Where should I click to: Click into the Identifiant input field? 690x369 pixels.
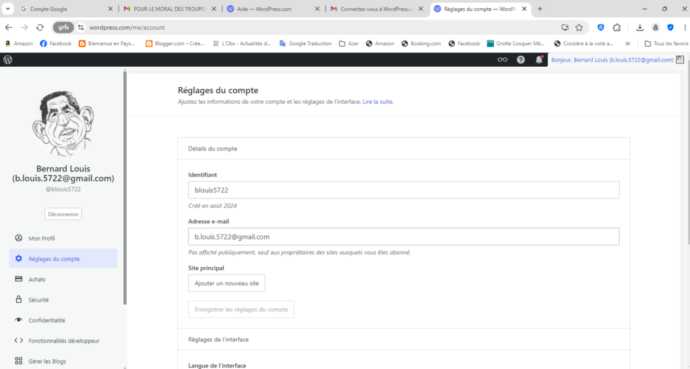point(403,190)
